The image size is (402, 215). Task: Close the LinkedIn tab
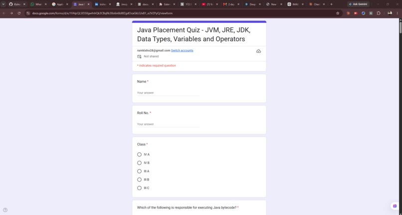[x=110, y=4]
